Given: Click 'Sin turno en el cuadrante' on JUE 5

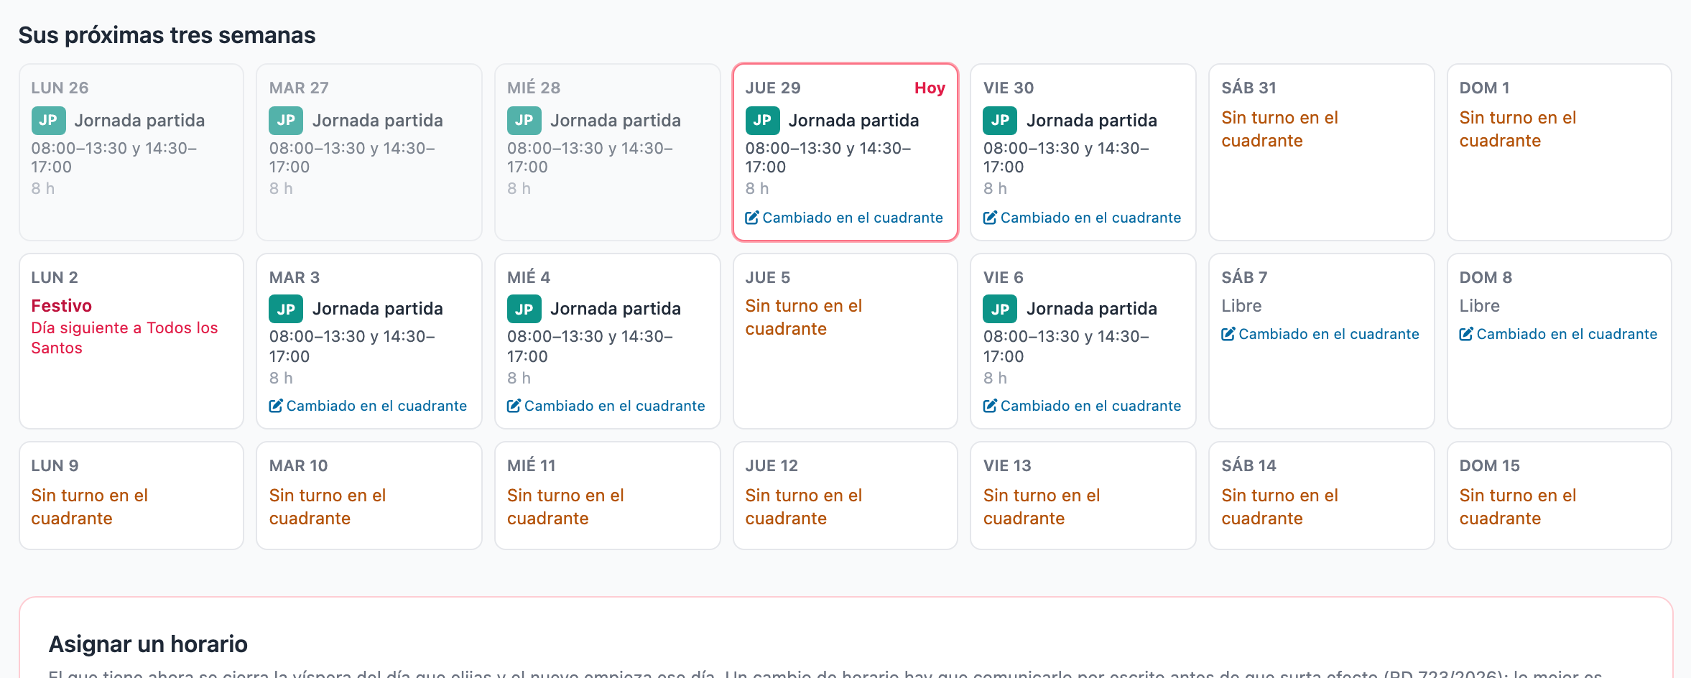Looking at the screenshot, I should tap(804, 317).
